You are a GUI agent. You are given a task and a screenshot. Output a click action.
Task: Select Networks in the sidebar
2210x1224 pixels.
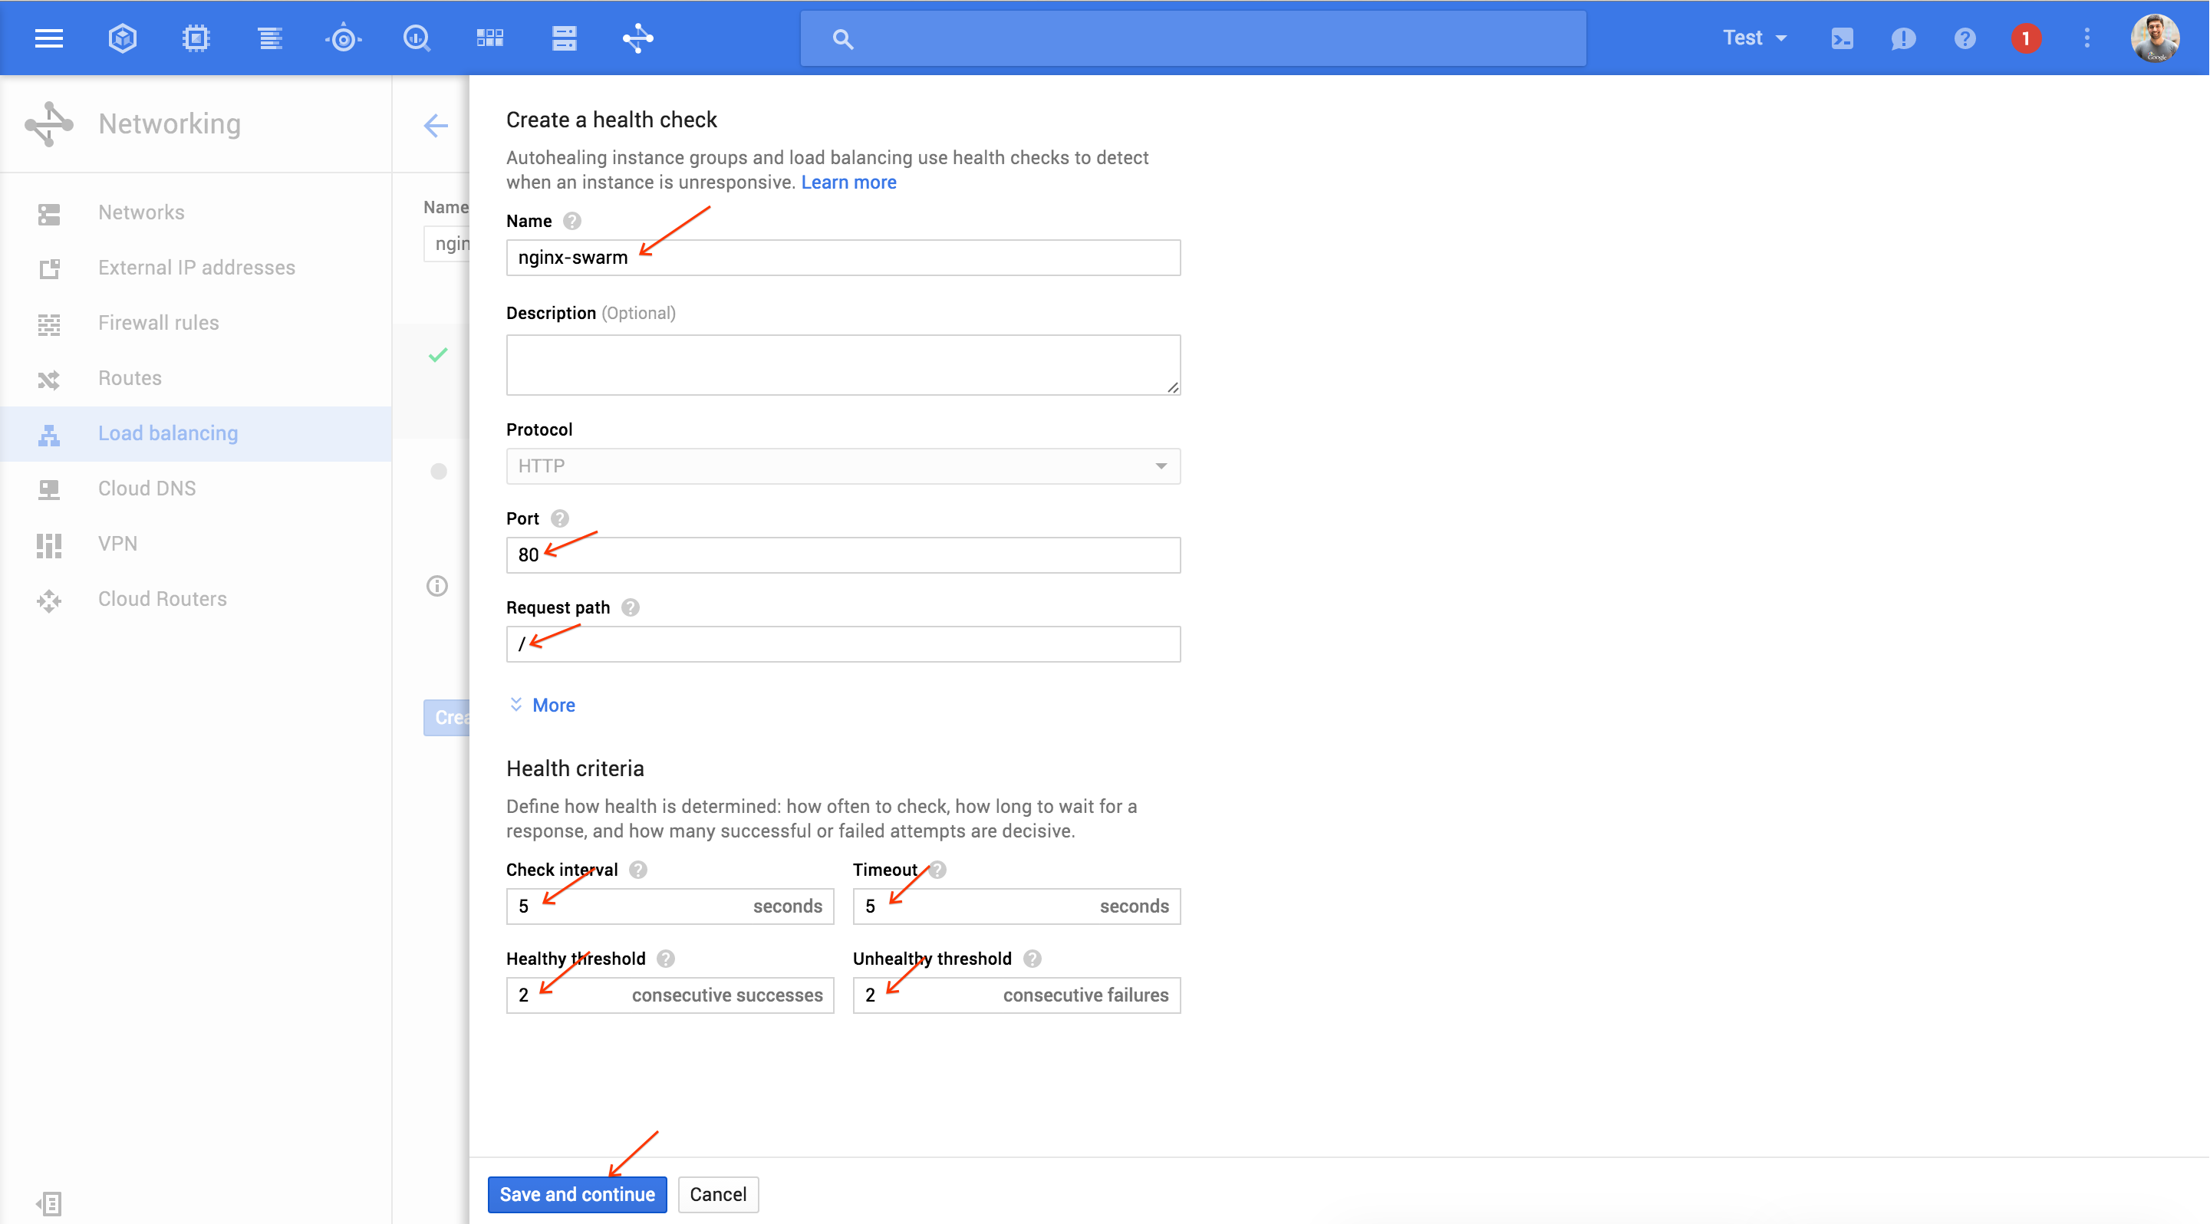[x=196, y=212]
